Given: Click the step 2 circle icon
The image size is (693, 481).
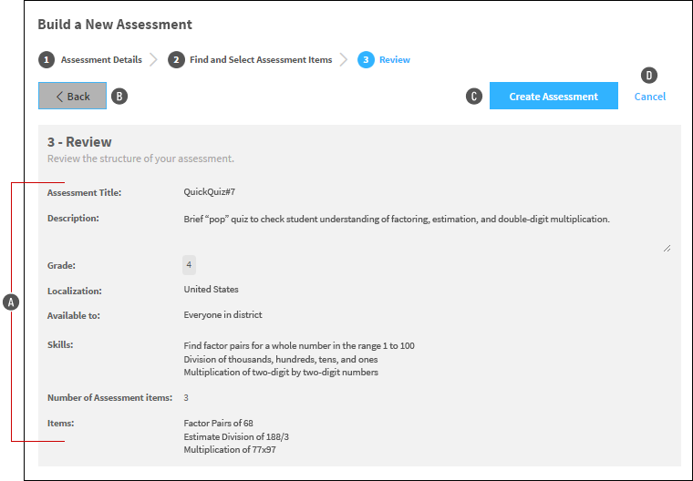Looking at the screenshot, I should pos(176,59).
